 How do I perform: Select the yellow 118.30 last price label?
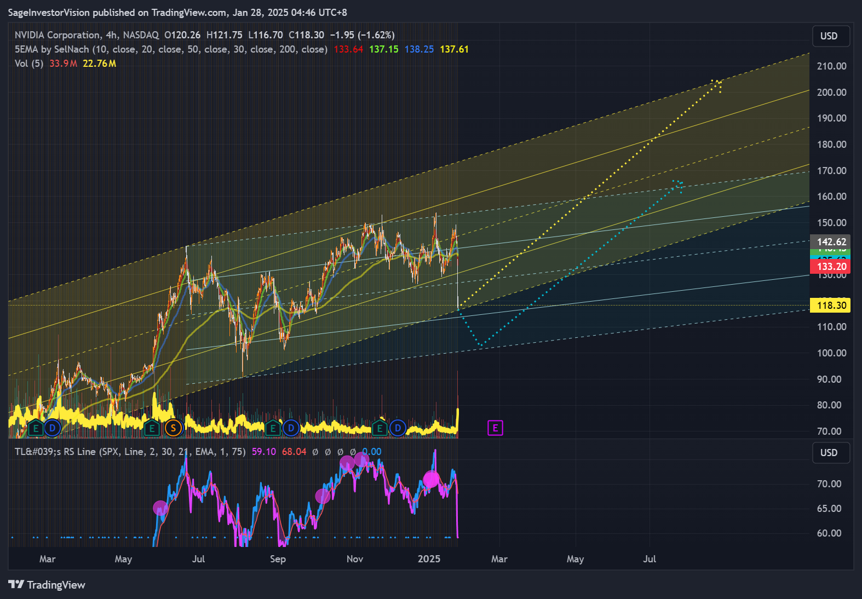830,306
